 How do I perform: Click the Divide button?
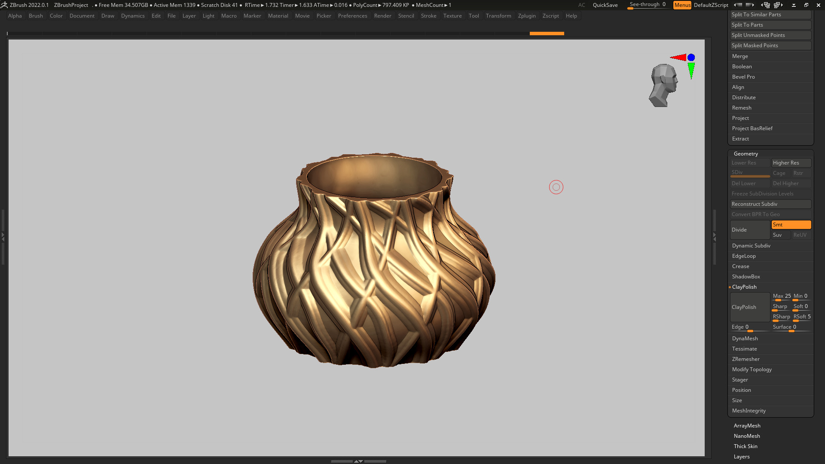750,230
